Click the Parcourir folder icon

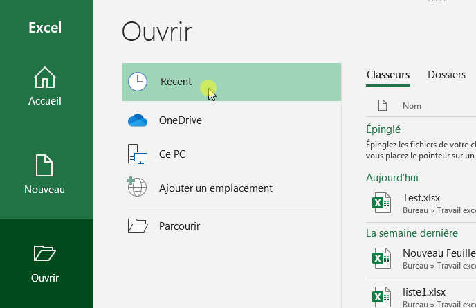click(x=138, y=226)
